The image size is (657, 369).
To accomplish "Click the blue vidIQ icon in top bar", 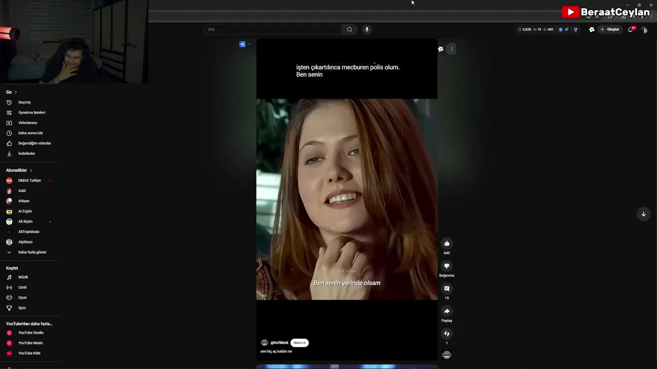I will (x=561, y=29).
